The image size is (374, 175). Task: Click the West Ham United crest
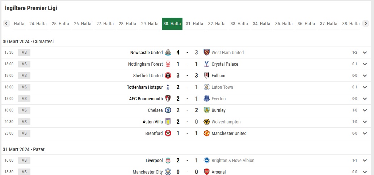(x=207, y=53)
